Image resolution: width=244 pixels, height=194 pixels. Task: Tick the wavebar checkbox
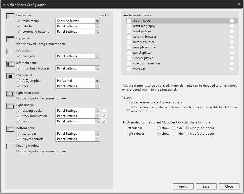129,69
